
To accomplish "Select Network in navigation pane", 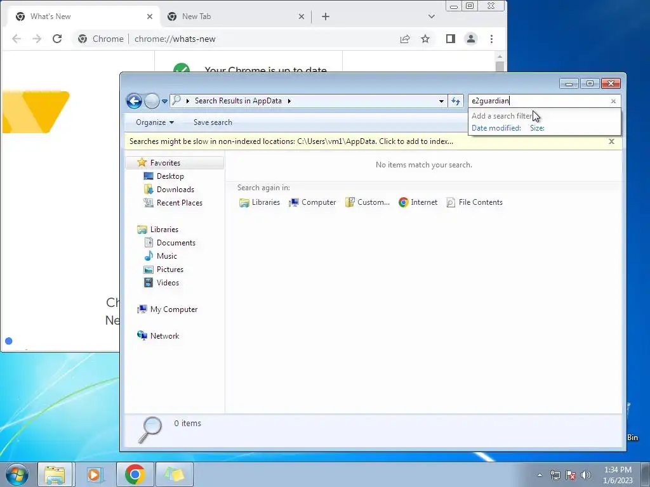I will (164, 336).
